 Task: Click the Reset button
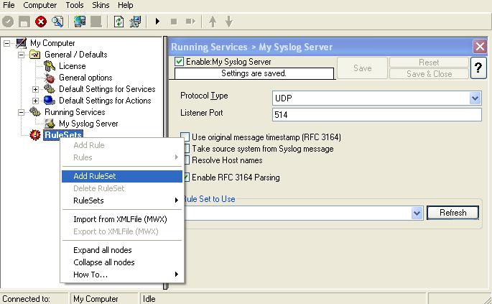(x=429, y=63)
